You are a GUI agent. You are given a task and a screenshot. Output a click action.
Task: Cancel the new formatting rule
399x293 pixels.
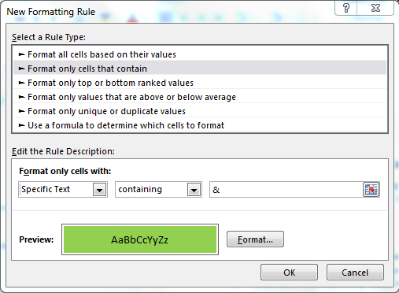(x=355, y=273)
